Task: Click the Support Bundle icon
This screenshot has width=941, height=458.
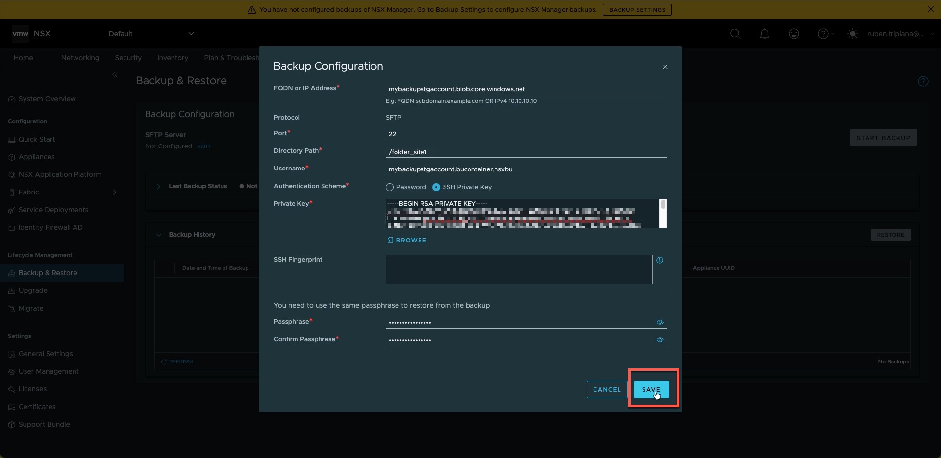Action: point(12,425)
